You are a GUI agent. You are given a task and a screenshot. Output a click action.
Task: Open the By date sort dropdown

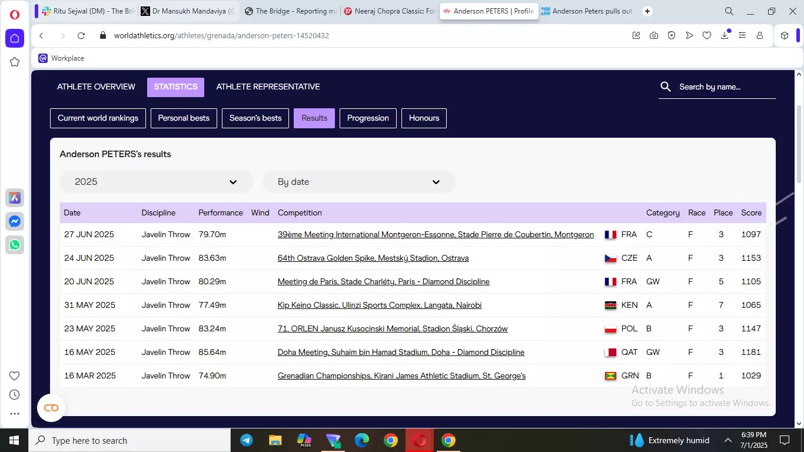click(x=358, y=182)
